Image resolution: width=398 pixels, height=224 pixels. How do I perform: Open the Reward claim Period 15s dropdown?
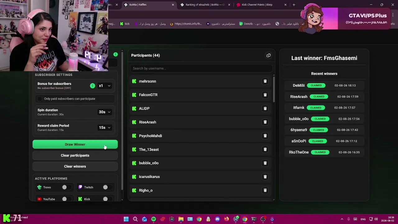tap(104, 128)
